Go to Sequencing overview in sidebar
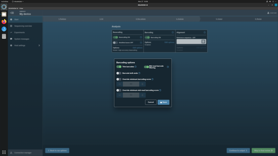Image resolution: width=278 pixels, height=156 pixels. point(23,26)
